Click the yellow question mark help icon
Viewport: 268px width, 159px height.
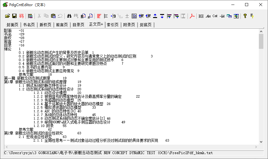point(245,16)
